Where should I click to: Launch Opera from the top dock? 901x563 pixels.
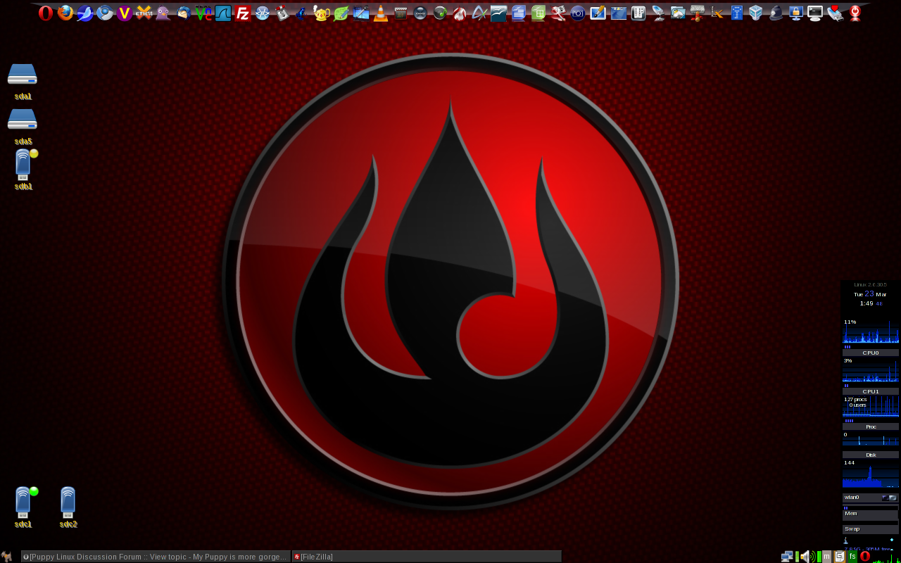46,13
